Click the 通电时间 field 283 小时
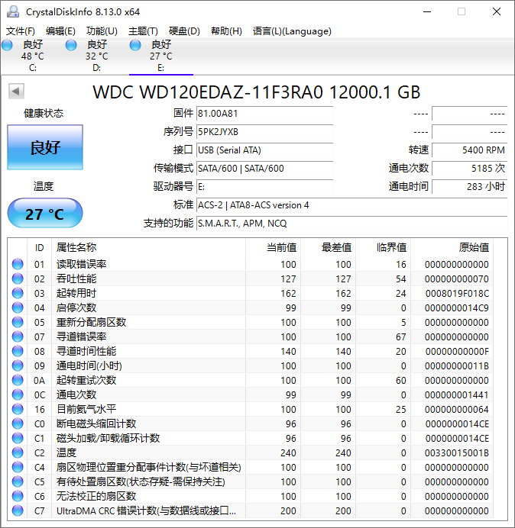515x528 pixels. point(469,186)
